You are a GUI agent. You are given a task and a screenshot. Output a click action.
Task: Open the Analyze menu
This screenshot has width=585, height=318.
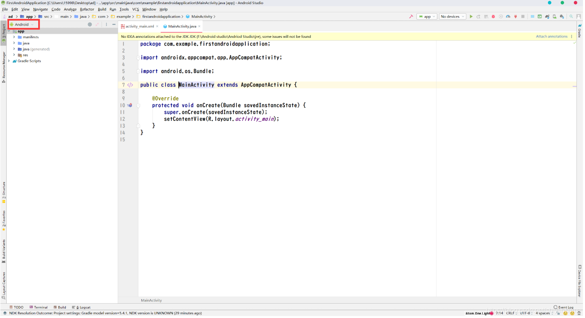pyautogui.click(x=70, y=9)
